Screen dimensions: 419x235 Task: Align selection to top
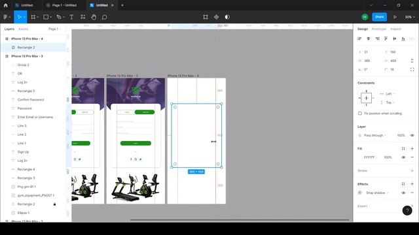[x=386, y=39]
